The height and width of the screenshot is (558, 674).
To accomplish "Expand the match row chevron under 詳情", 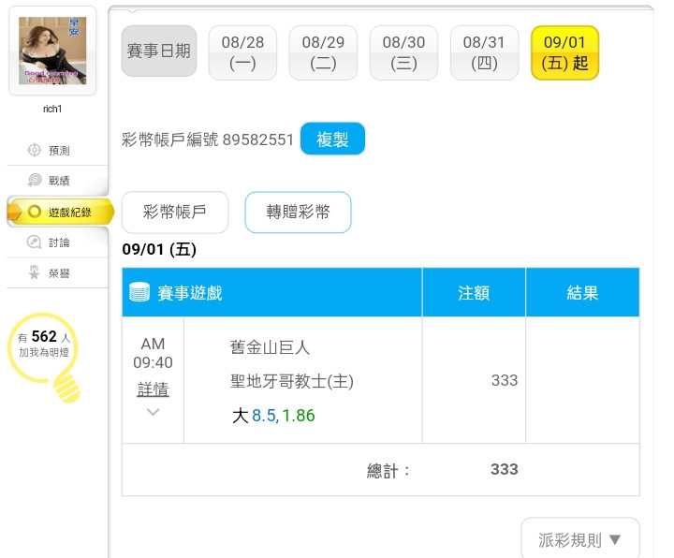I will [x=153, y=412].
